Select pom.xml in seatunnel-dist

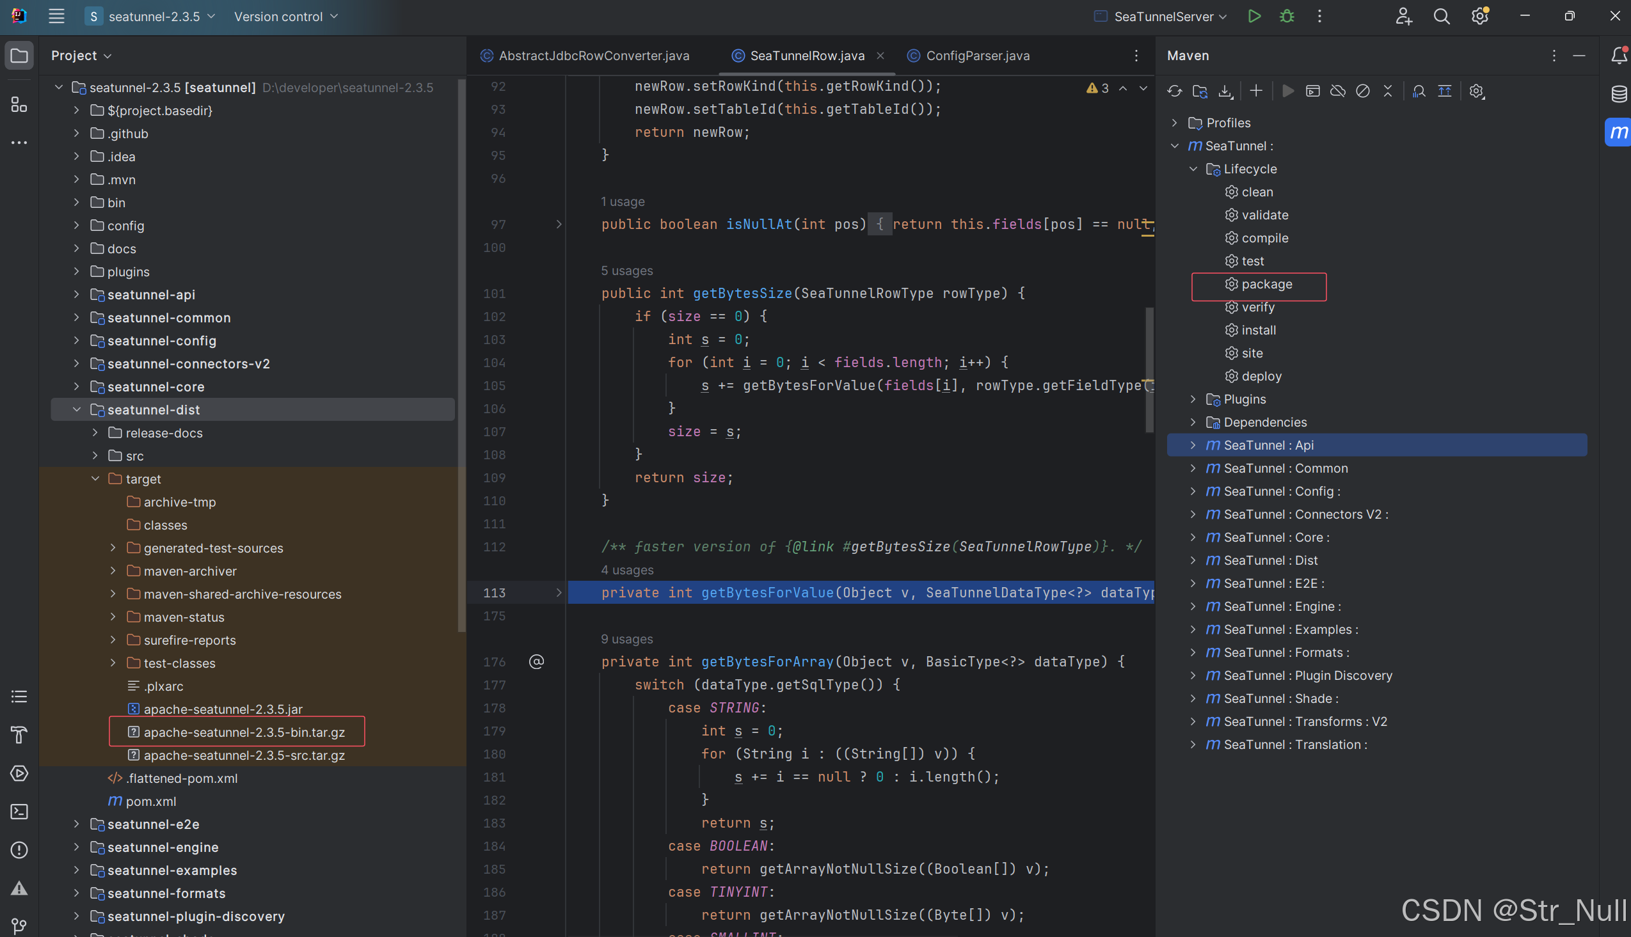pos(142,801)
